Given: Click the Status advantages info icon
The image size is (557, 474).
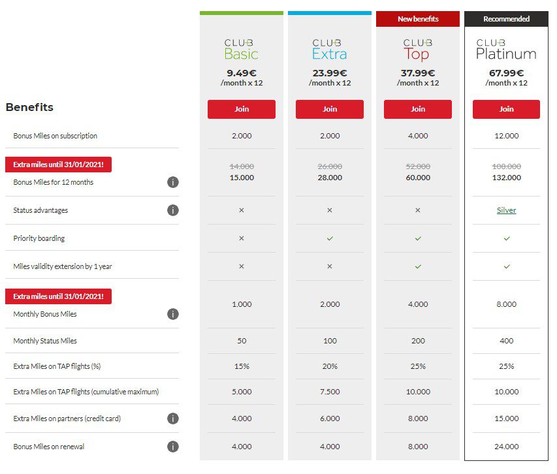Looking at the screenshot, I should (x=173, y=210).
